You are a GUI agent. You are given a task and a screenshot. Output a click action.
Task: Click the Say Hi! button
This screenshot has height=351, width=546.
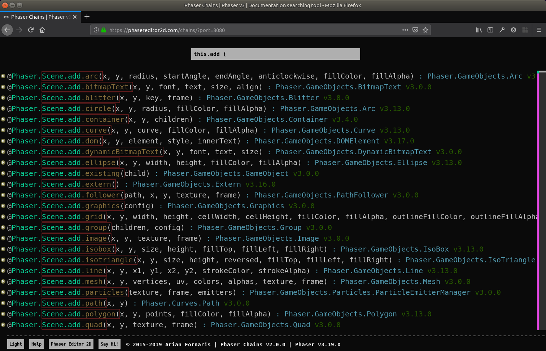pos(109,344)
